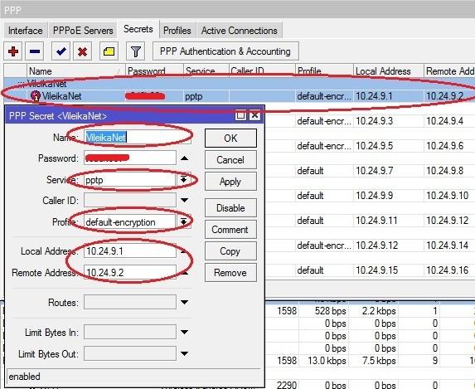Open the funnel Filter icon
This screenshot has height=389, width=475.
(135, 51)
